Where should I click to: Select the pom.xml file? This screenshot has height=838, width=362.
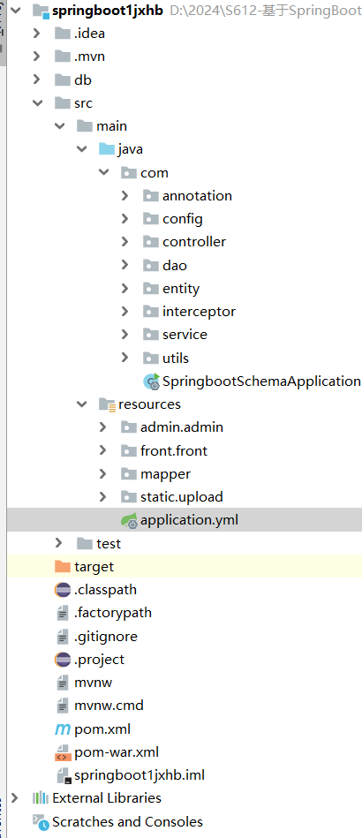tap(102, 729)
